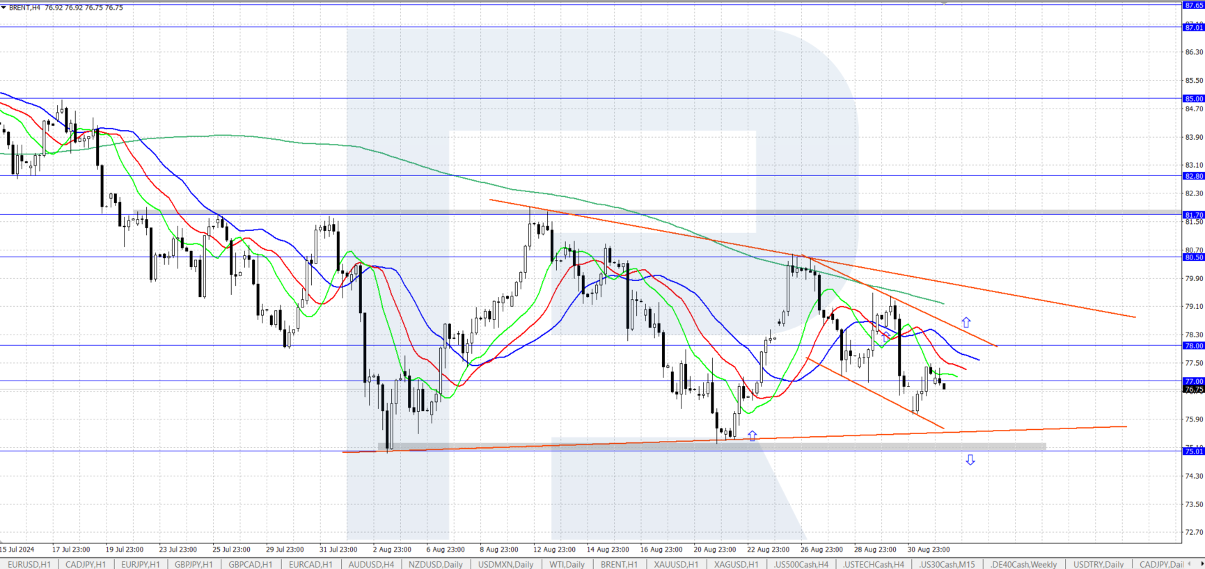The height and width of the screenshot is (569, 1205).
Task: Click the 29 Jul 23:00 time label
Action: pyautogui.click(x=285, y=550)
